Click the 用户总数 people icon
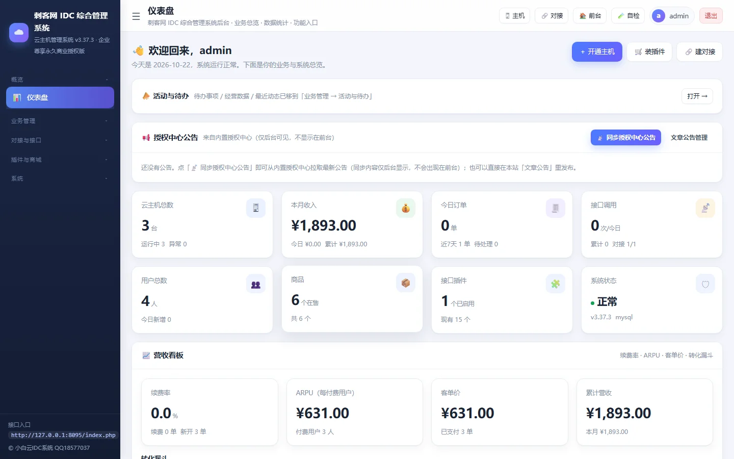This screenshot has height=459, width=734. 256,284
